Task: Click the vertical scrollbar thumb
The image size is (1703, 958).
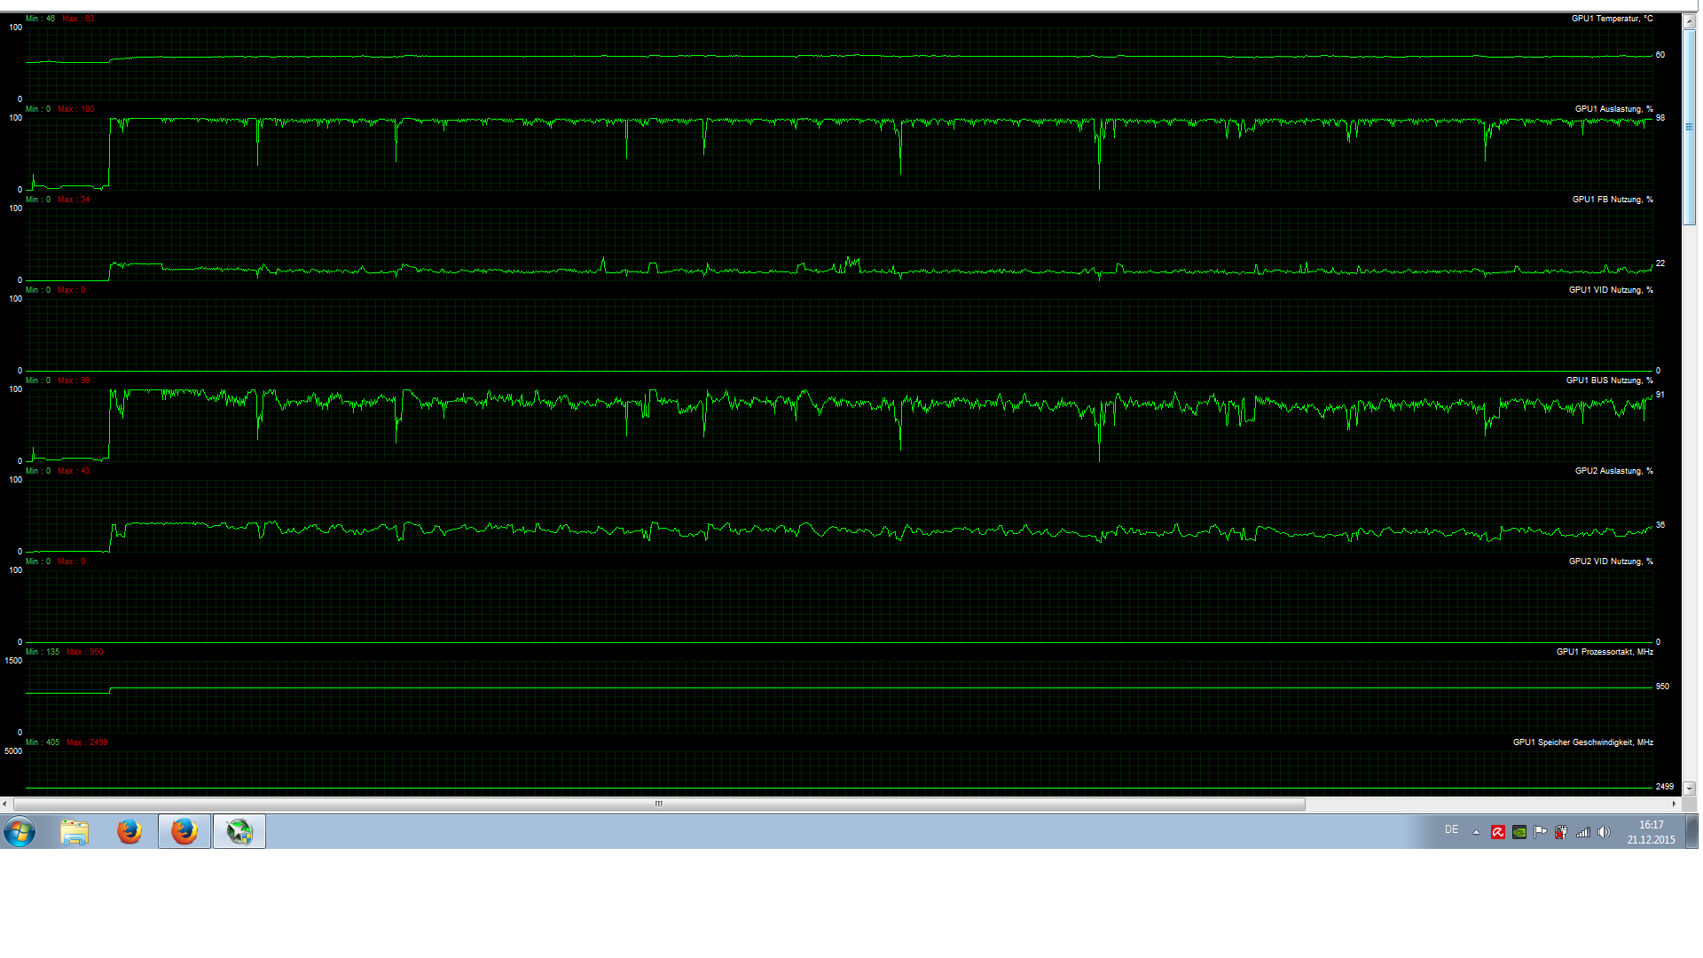Action: click(x=1689, y=124)
